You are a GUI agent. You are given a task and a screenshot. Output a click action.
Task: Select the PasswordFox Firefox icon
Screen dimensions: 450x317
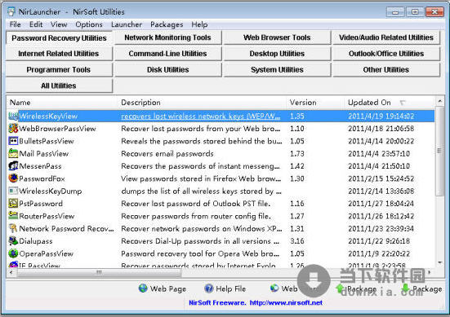click(x=13, y=178)
